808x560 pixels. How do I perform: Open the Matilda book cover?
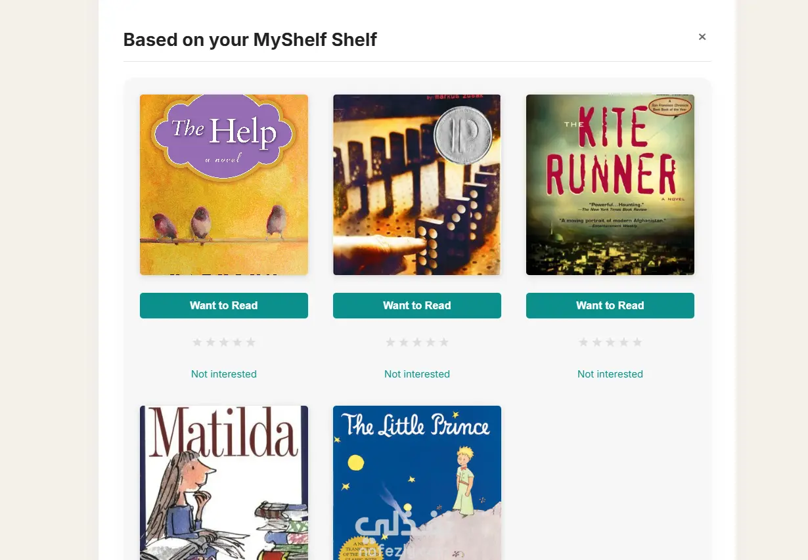(223, 483)
